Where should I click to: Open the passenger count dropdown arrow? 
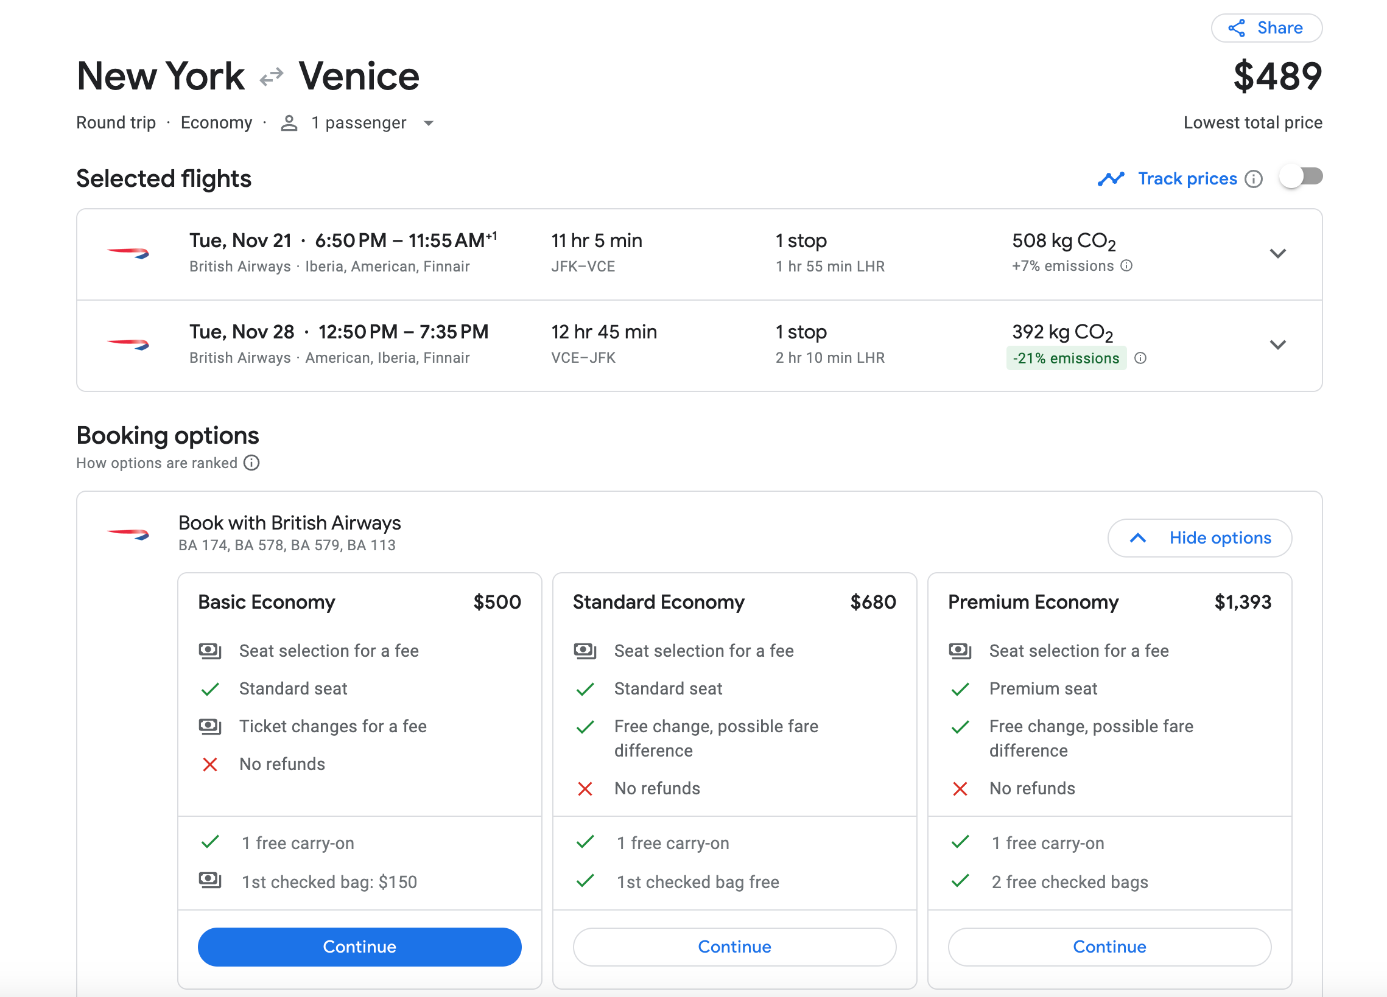pyautogui.click(x=429, y=124)
